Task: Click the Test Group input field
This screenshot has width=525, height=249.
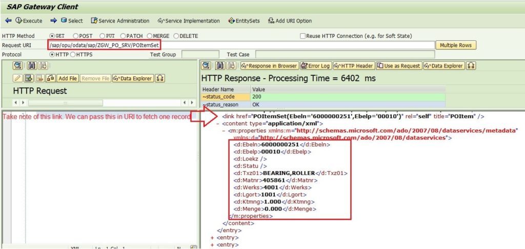Action: tap(200, 54)
